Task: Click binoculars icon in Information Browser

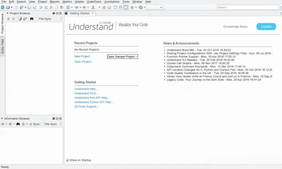Action: tap(18, 124)
